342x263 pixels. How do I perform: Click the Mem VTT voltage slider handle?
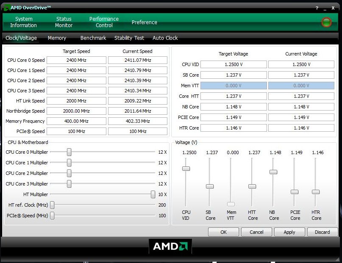pos(231,204)
